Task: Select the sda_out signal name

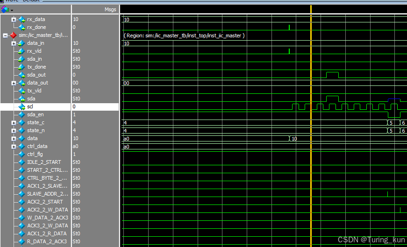Action: pyautogui.click(x=36, y=75)
